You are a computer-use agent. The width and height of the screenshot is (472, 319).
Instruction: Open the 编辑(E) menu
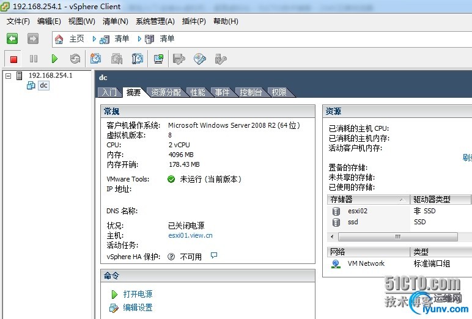(x=49, y=21)
